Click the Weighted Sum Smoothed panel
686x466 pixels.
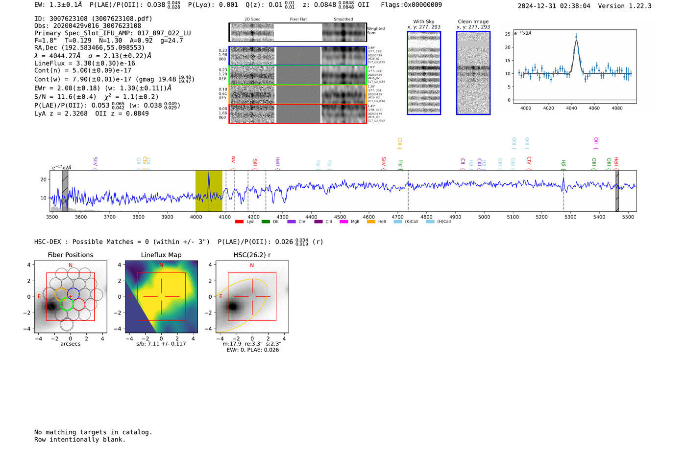343,32
